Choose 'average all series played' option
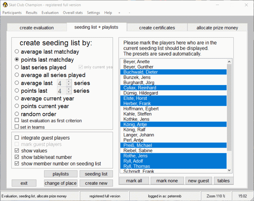 coord(17,75)
